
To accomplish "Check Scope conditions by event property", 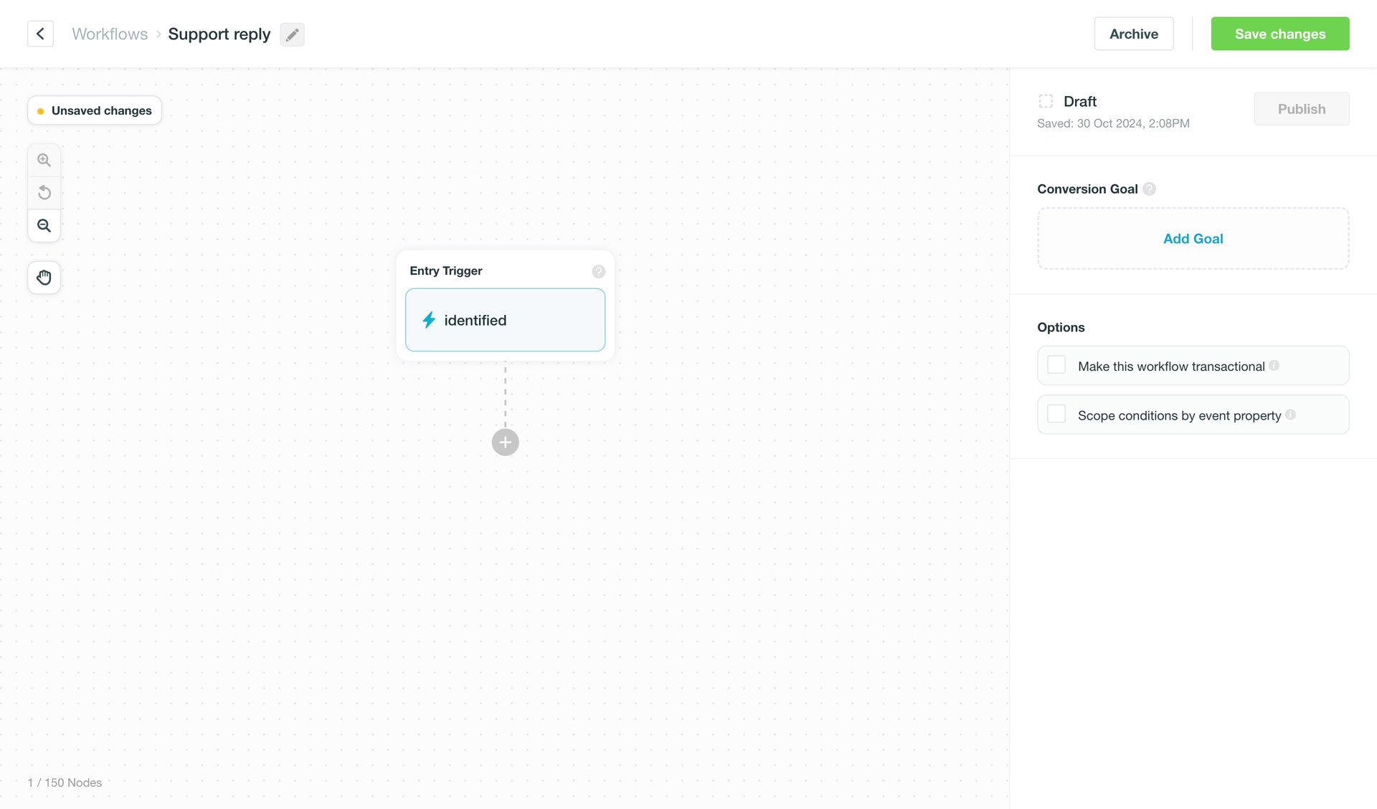I will pos(1056,414).
